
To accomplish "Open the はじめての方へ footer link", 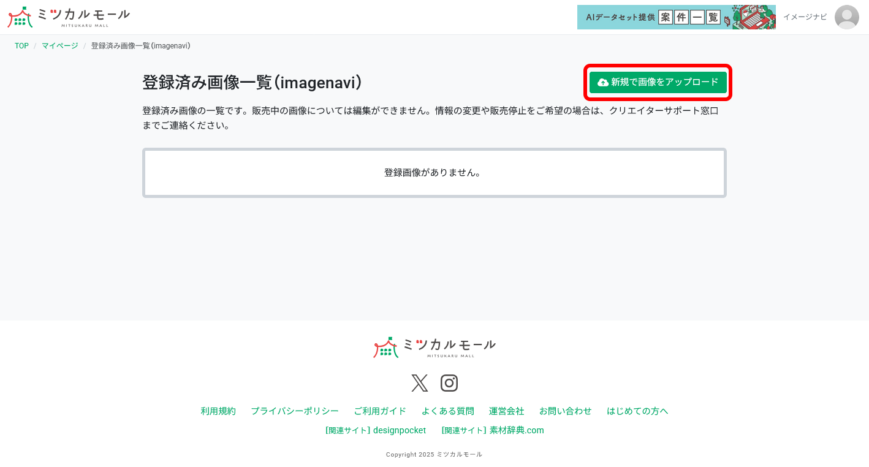I will 637,411.
